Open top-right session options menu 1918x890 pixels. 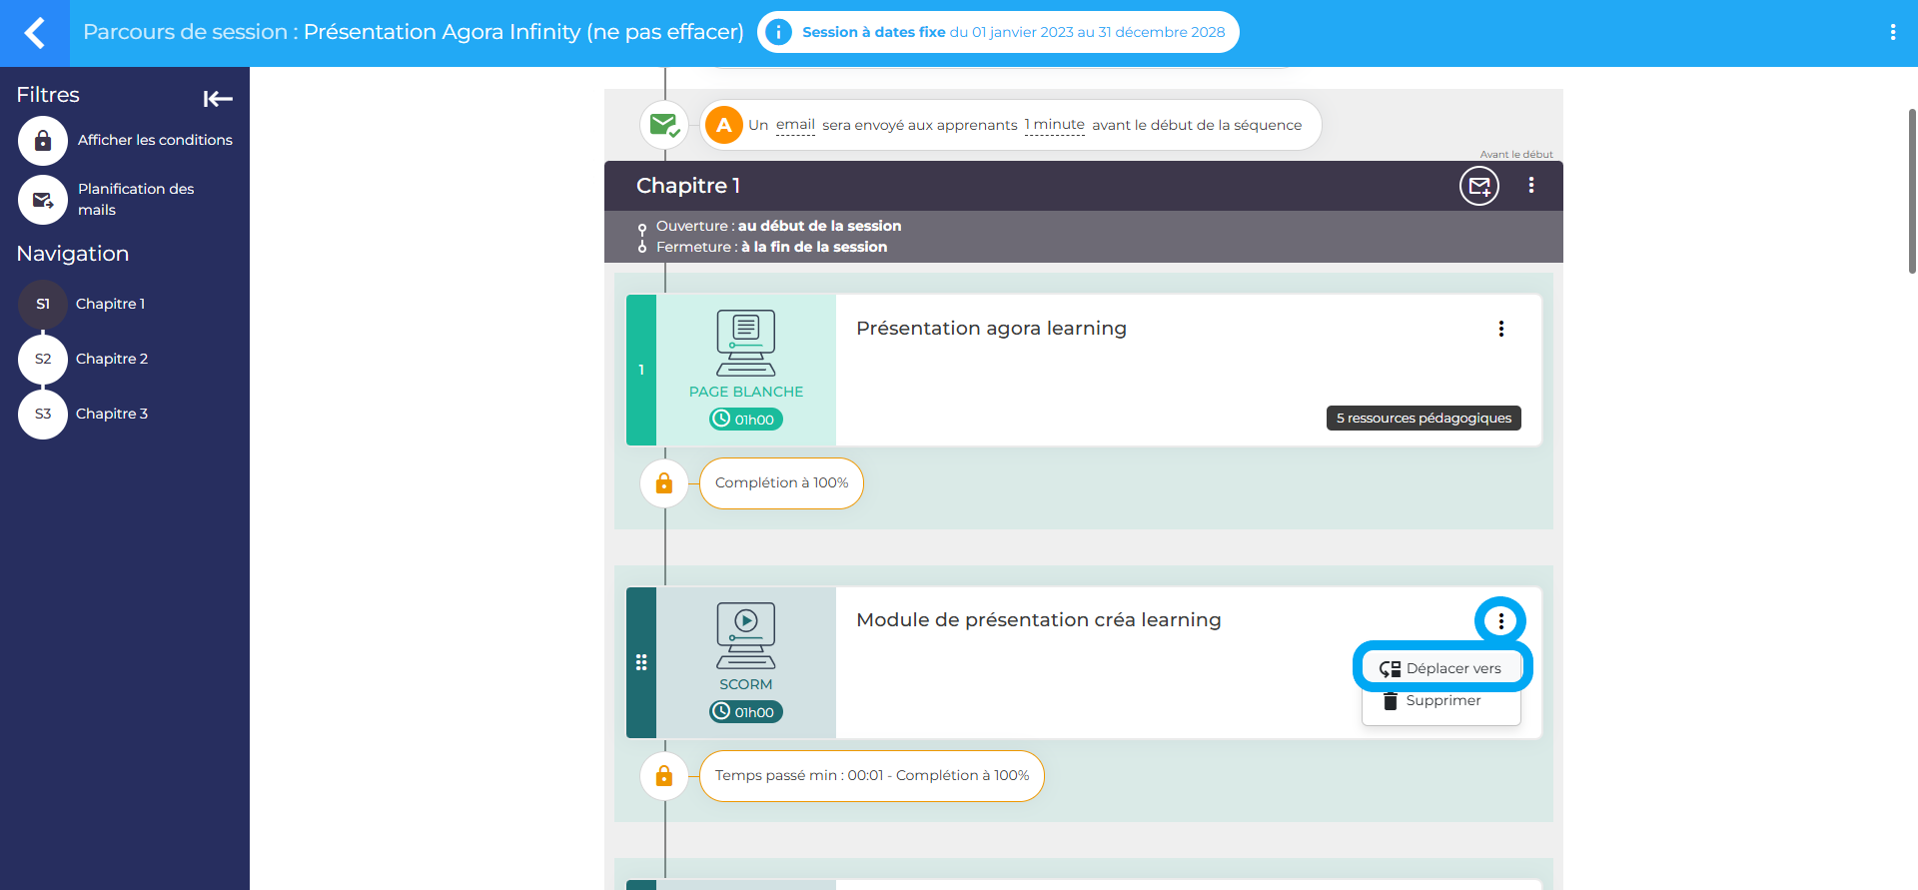[x=1892, y=32]
